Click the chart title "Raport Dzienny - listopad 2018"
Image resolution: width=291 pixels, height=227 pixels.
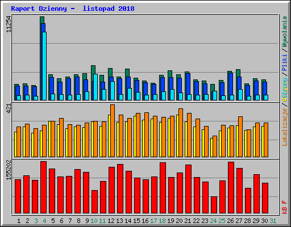point(73,9)
